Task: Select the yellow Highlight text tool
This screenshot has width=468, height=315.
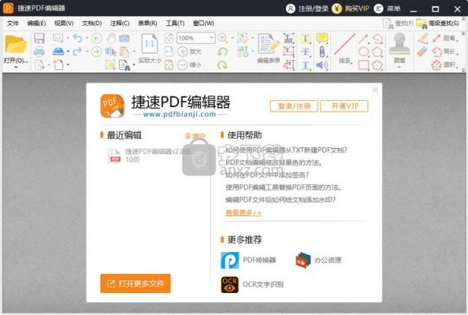Action: [x=306, y=38]
